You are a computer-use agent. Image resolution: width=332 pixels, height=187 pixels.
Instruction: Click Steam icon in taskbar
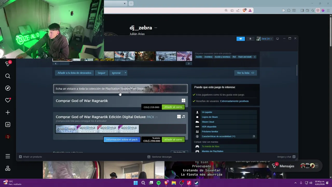coord(196,183)
